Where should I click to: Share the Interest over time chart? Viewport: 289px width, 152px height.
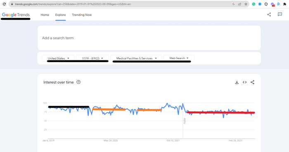(252, 82)
